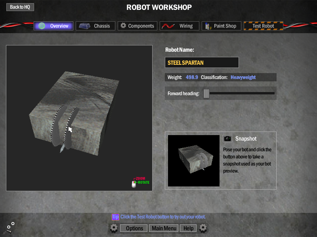The image size is (317, 237).
Task: Select the Overview tab
Action: pos(53,26)
